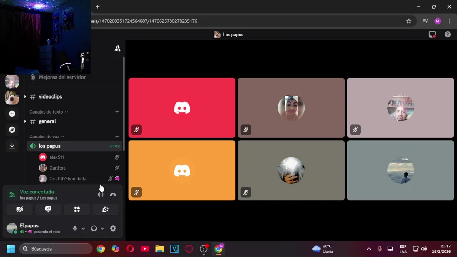Open the 20°C Lluvia weather widget
The height and width of the screenshot is (257, 457).
323,249
